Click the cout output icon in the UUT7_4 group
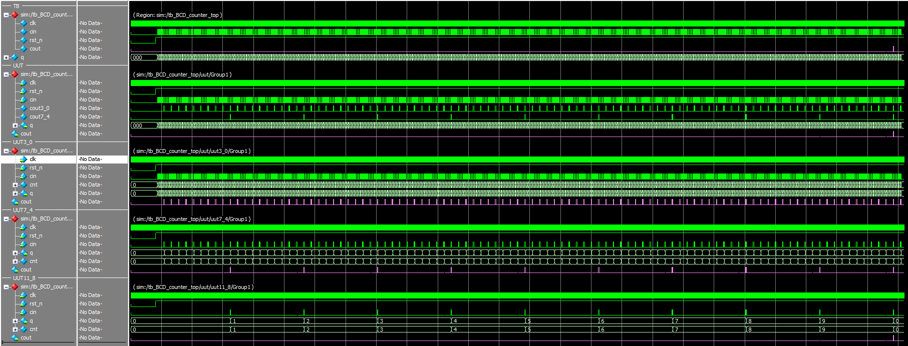 coord(15,270)
